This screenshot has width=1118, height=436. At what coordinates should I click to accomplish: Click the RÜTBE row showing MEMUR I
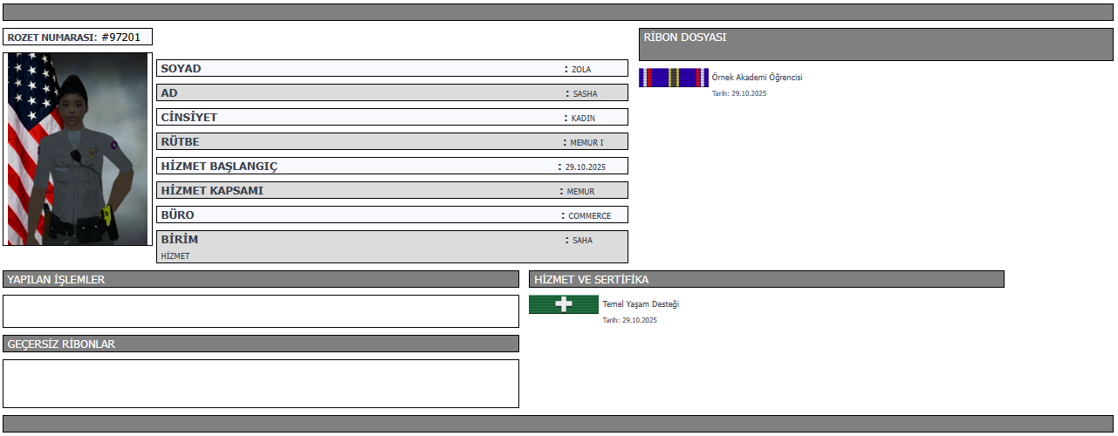392,142
